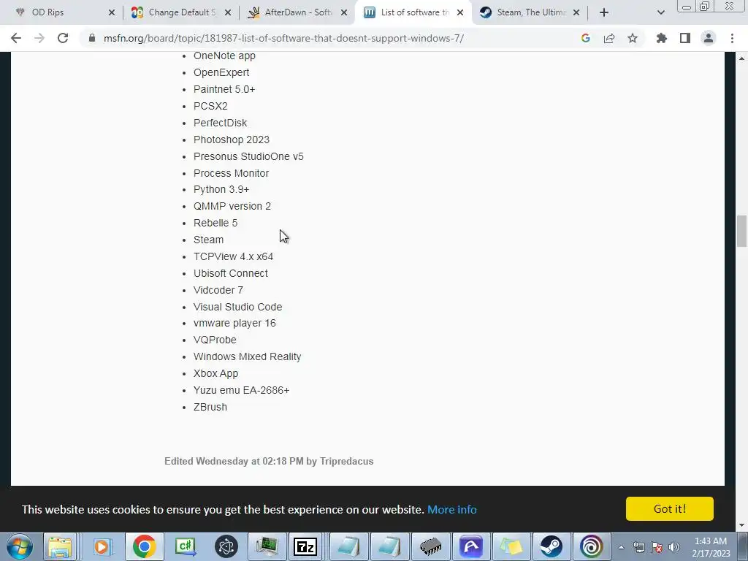Click the address bar URL
748x561 pixels.
pyautogui.click(x=283, y=38)
